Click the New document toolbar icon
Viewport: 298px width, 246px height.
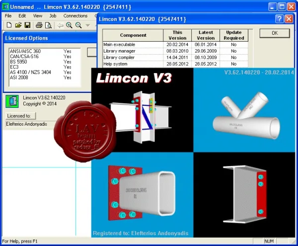(9, 25)
